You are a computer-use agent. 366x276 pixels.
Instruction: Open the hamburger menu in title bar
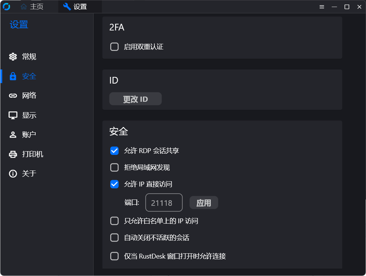coord(322,7)
